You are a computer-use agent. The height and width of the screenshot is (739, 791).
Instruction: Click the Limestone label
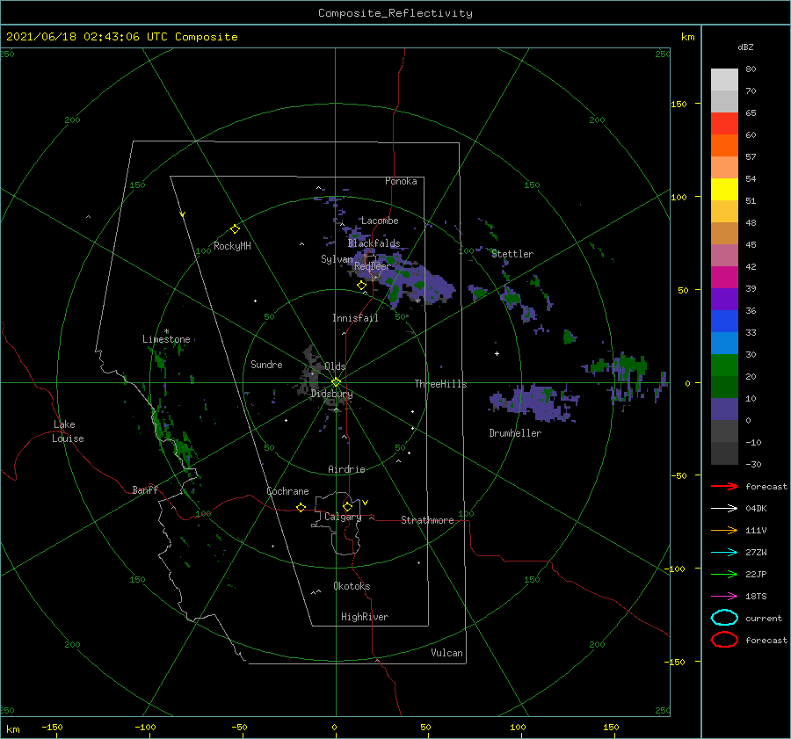point(166,339)
